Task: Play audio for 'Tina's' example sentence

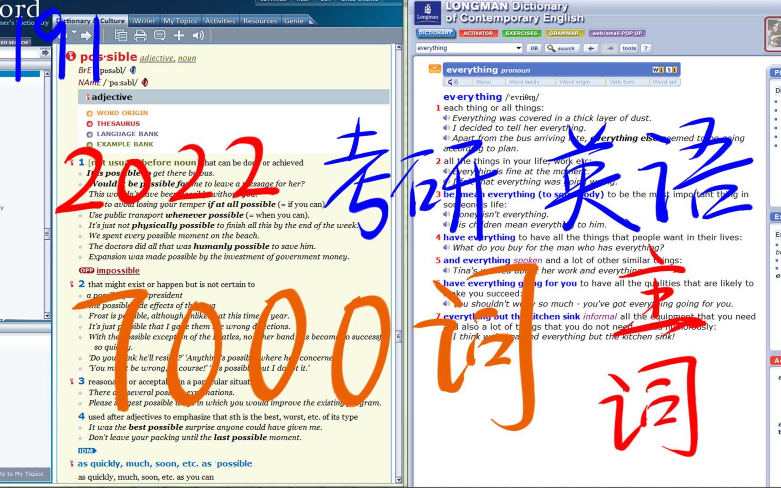Action: click(x=446, y=270)
